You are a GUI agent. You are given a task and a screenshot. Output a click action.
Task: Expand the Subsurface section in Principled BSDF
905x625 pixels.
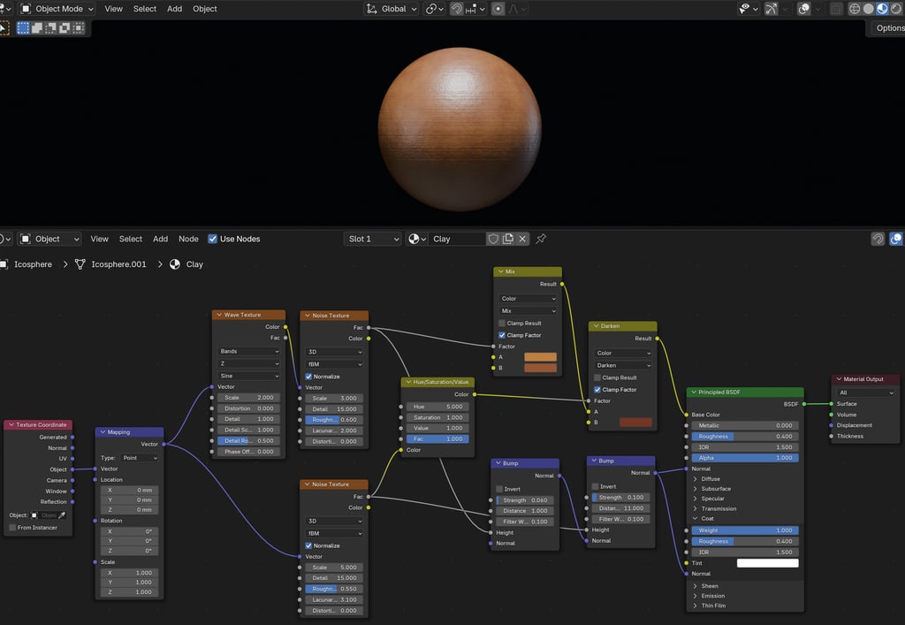pyautogui.click(x=695, y=489)
